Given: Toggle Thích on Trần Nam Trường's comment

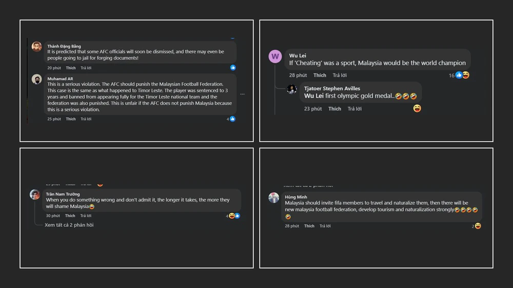Looking at the screenshot, I should tap(70, 216).
